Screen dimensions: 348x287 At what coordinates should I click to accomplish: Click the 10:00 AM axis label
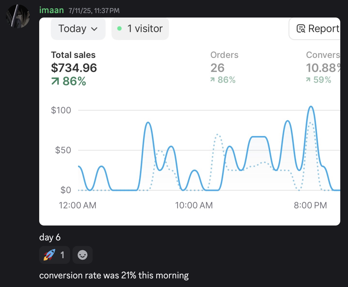(194, 205)
